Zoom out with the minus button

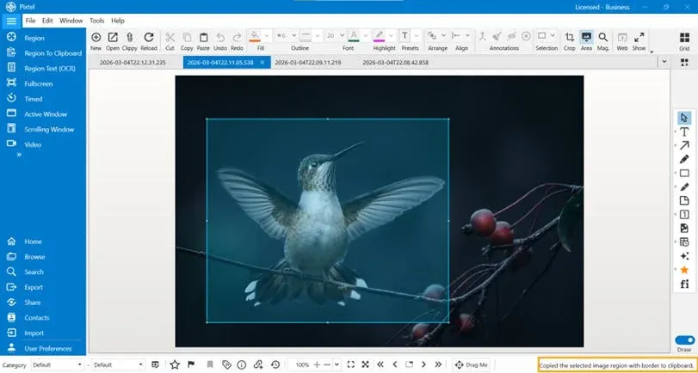327,364
